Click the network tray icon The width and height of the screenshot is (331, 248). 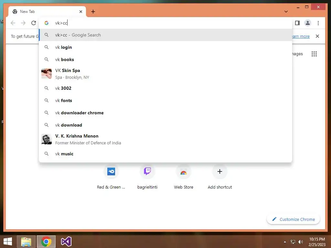click(x=293, y=242)
